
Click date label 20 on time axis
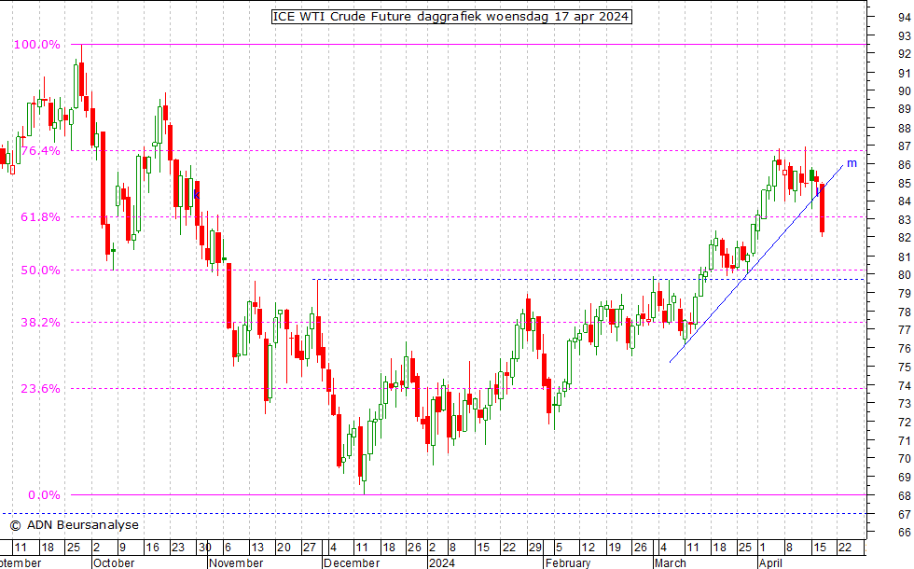[284, 548]
